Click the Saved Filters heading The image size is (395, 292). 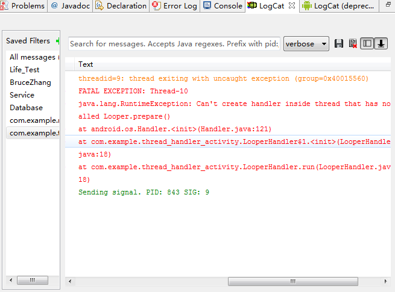click(28, 41)
